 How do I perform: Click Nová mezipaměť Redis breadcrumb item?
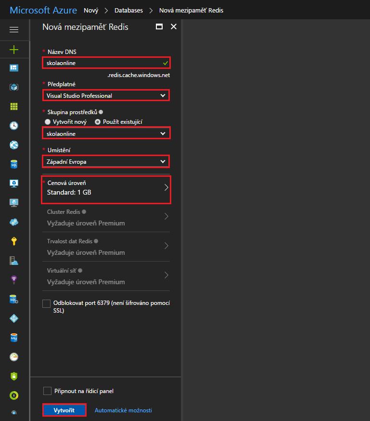[191, 11]
